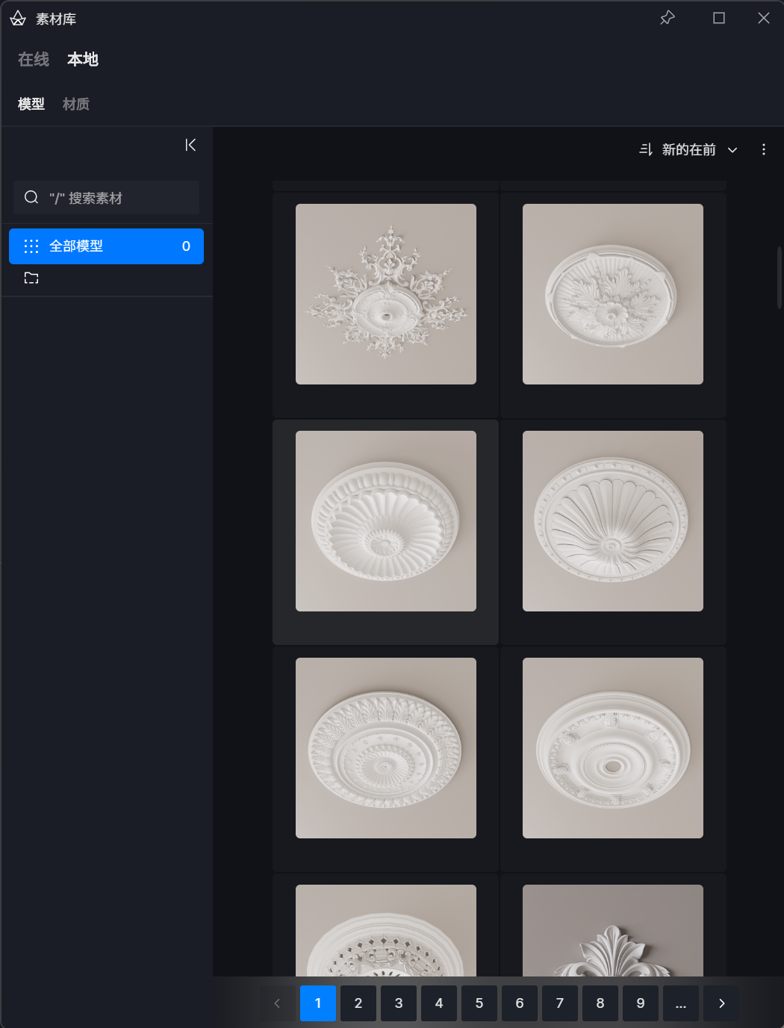Click the sort order icon
The width and height of the screenshot is (784, 1028).
pos(646,150)
